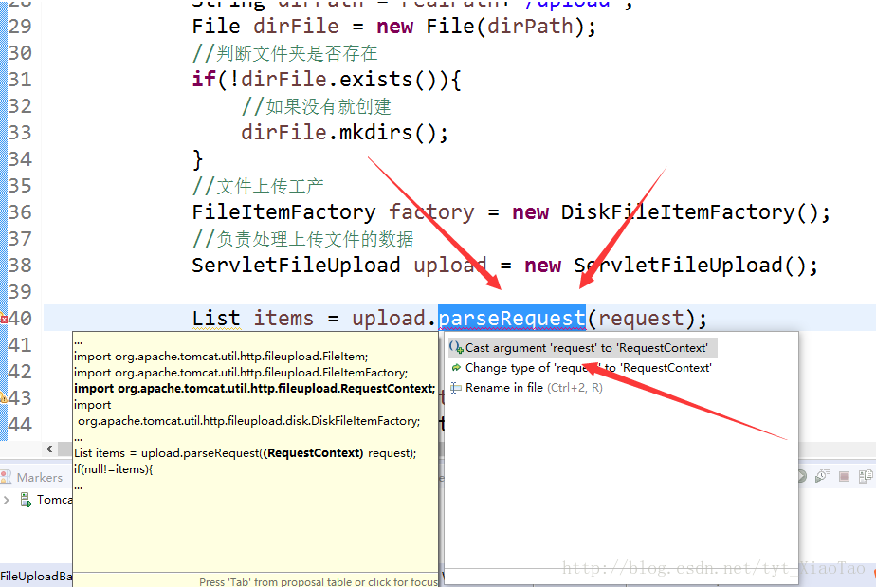Screen dimensions: 876x587
Task: Click the green change type proposal icon
Action: 456,368
